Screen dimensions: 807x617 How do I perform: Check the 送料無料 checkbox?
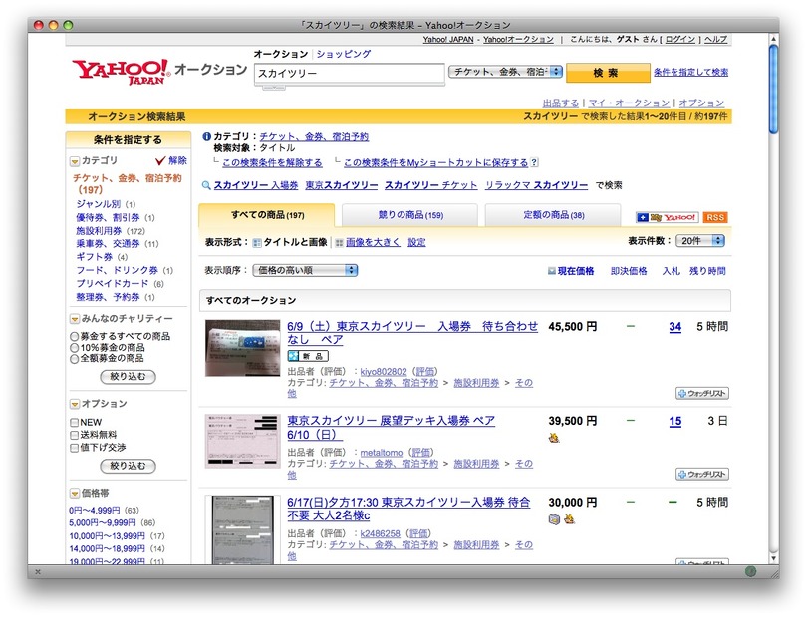click(74, 435)
